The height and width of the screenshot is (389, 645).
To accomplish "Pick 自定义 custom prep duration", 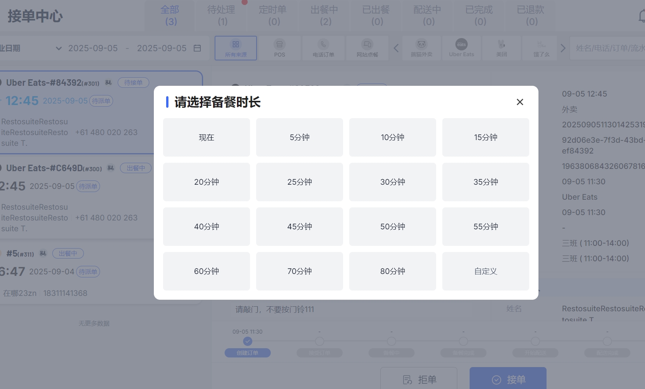I will click(485, 271).
